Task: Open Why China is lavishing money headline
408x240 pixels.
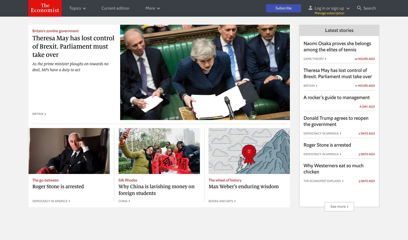Action: point(156,190)
